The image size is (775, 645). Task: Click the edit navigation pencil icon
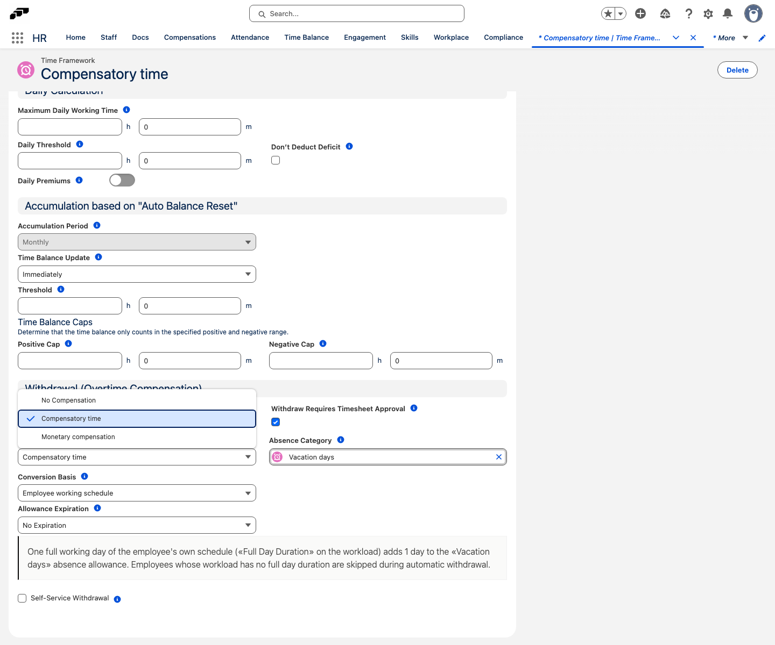pos(762,38)
